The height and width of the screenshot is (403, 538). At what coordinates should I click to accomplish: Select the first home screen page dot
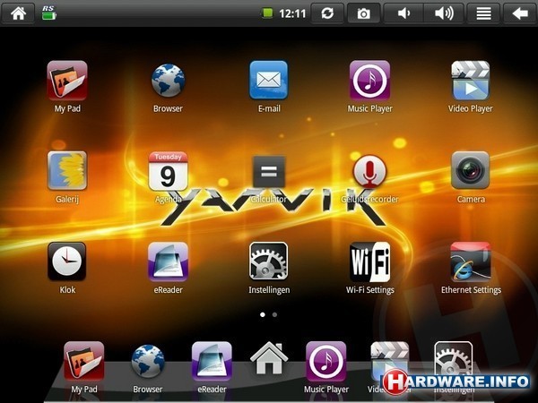pos(263,314)
